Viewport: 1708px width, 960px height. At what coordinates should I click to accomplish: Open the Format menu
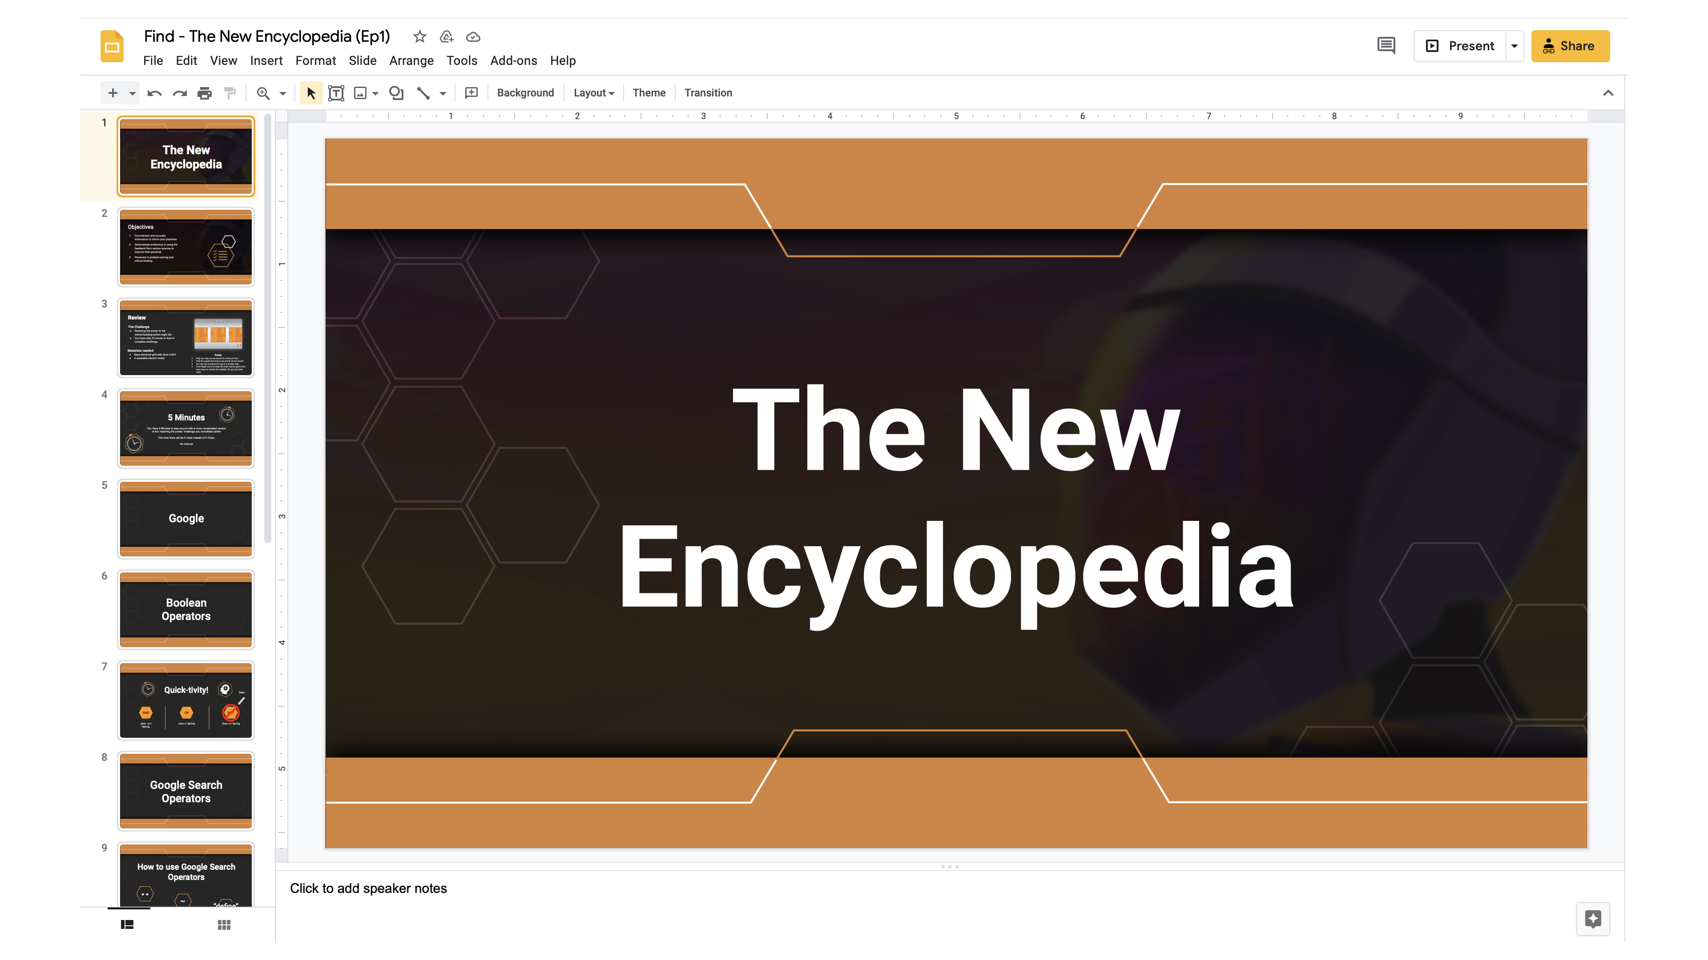point(316,60)
